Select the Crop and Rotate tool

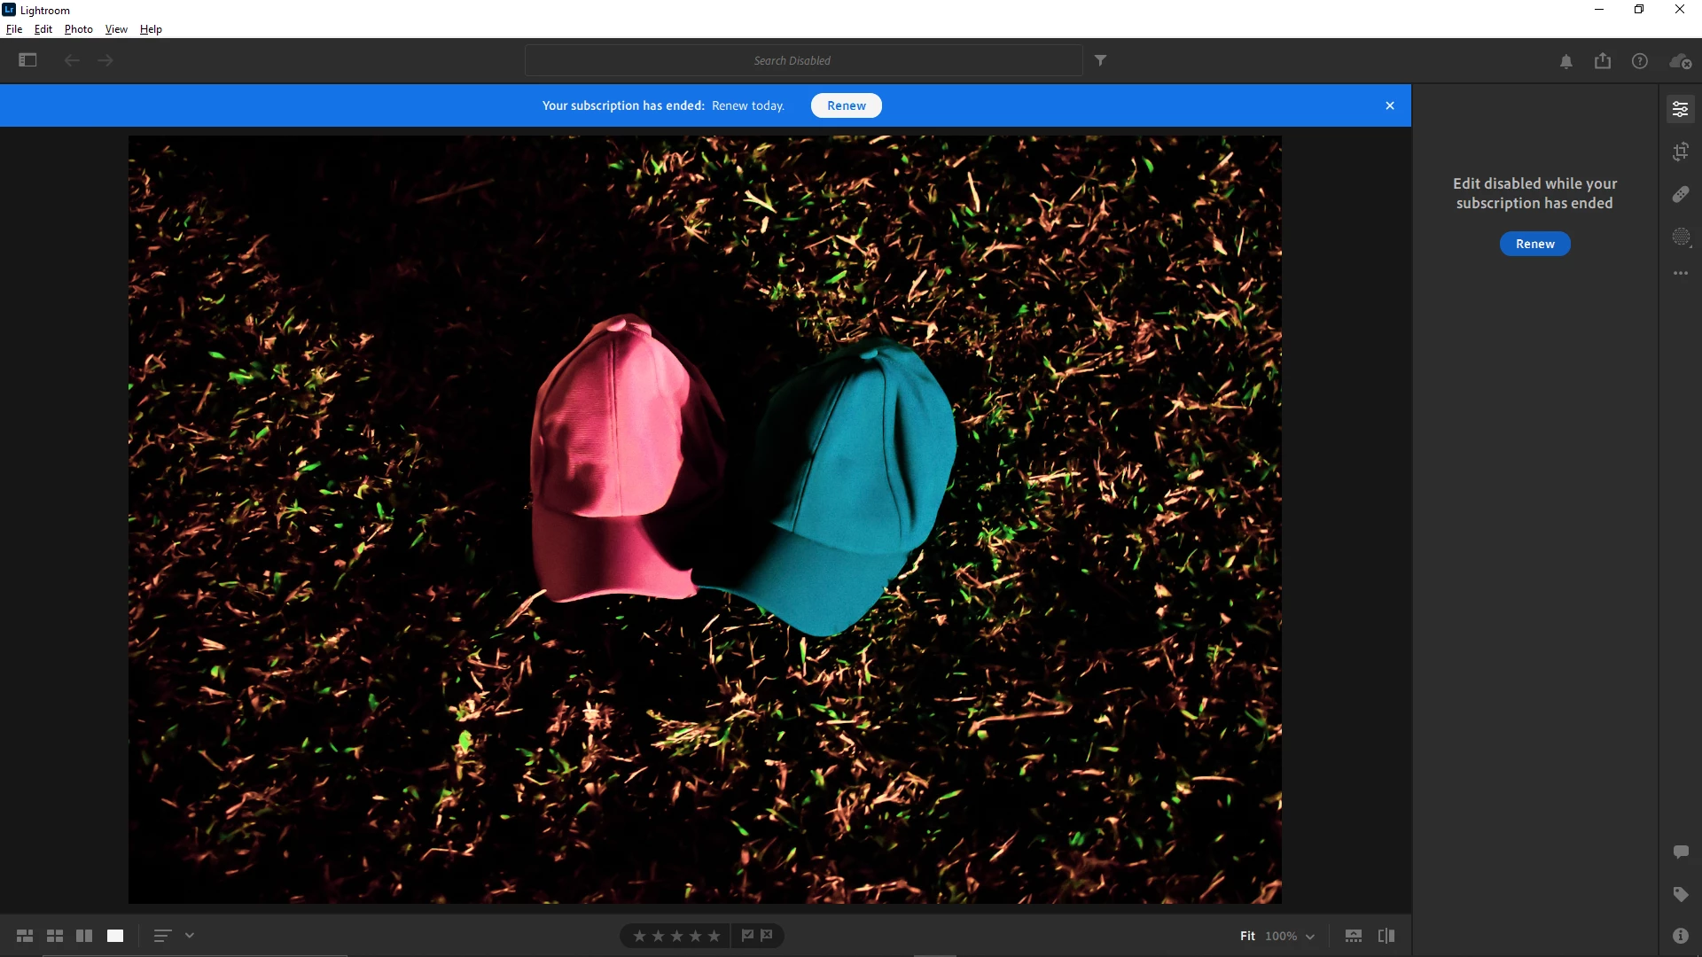1680,152
